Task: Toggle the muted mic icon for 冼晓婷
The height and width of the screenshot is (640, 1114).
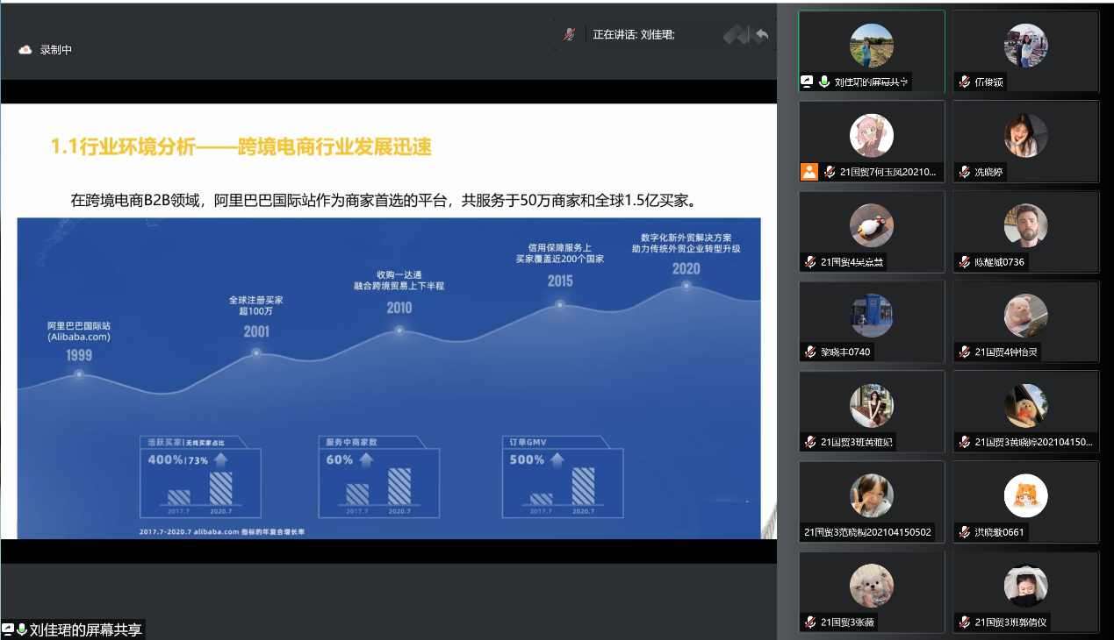Action: coord(964,172)
